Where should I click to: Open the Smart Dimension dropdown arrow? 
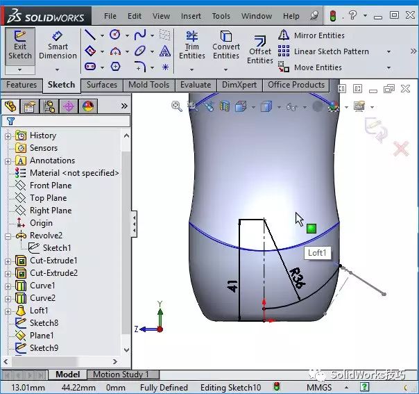point(57,69)
